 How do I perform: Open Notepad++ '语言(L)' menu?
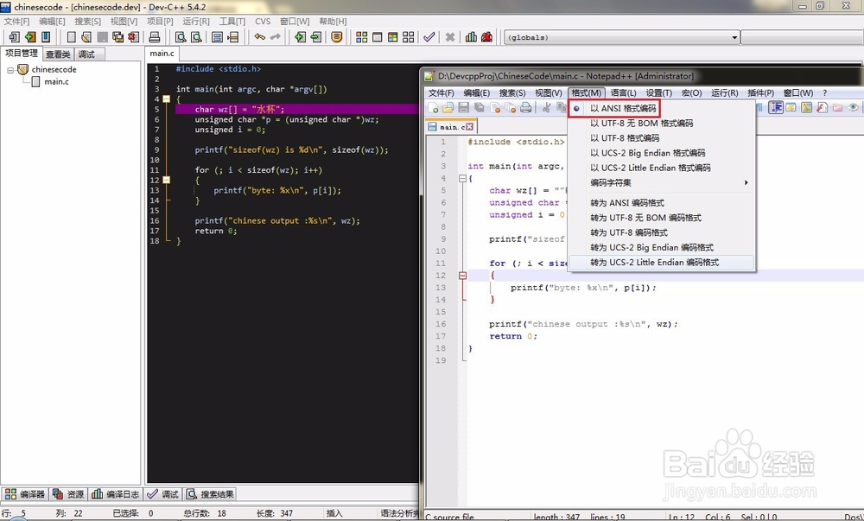pos(623,93)
